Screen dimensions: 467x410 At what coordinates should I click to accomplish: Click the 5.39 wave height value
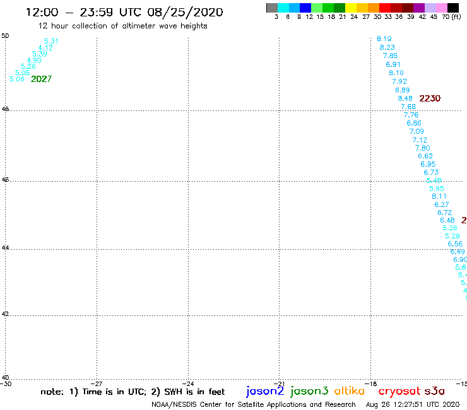point(40,54)
